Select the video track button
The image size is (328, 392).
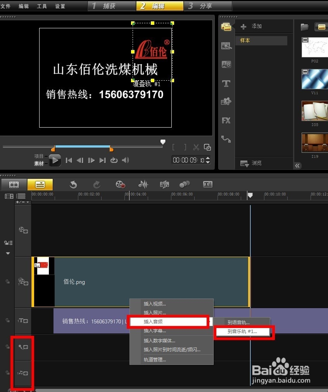[x=23, y=230]
